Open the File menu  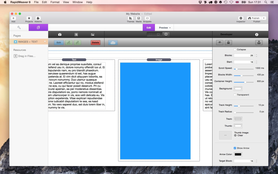click(x=36, y=2)
